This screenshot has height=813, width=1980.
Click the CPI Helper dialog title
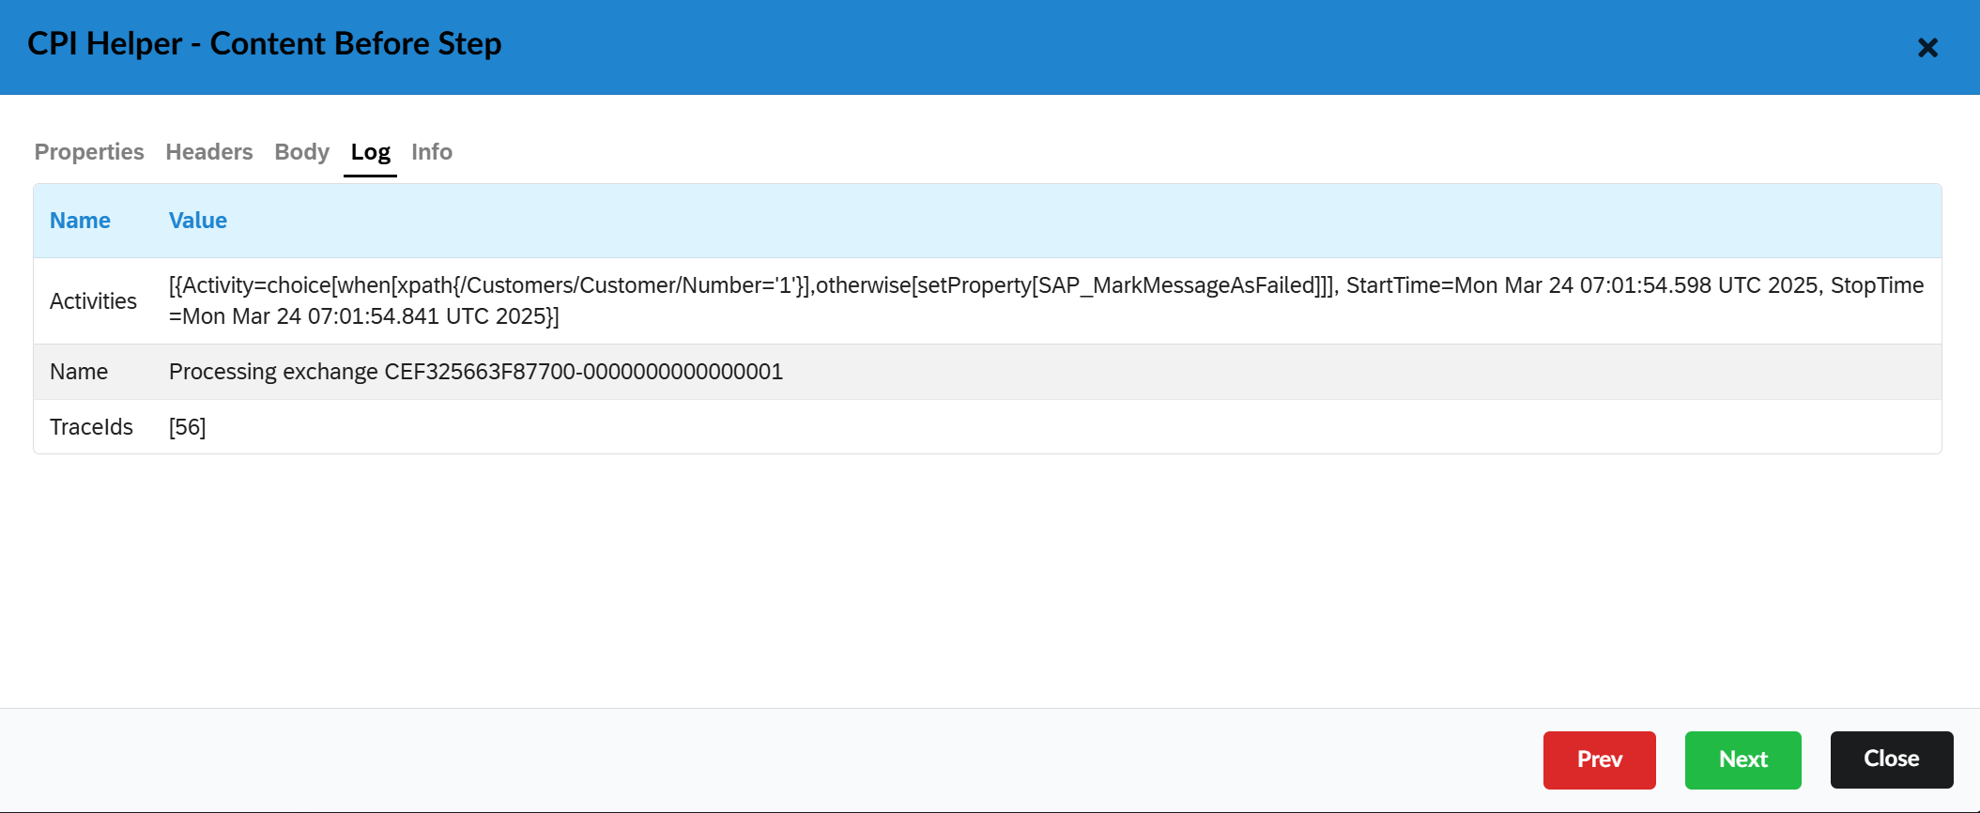tap(264, 44)
